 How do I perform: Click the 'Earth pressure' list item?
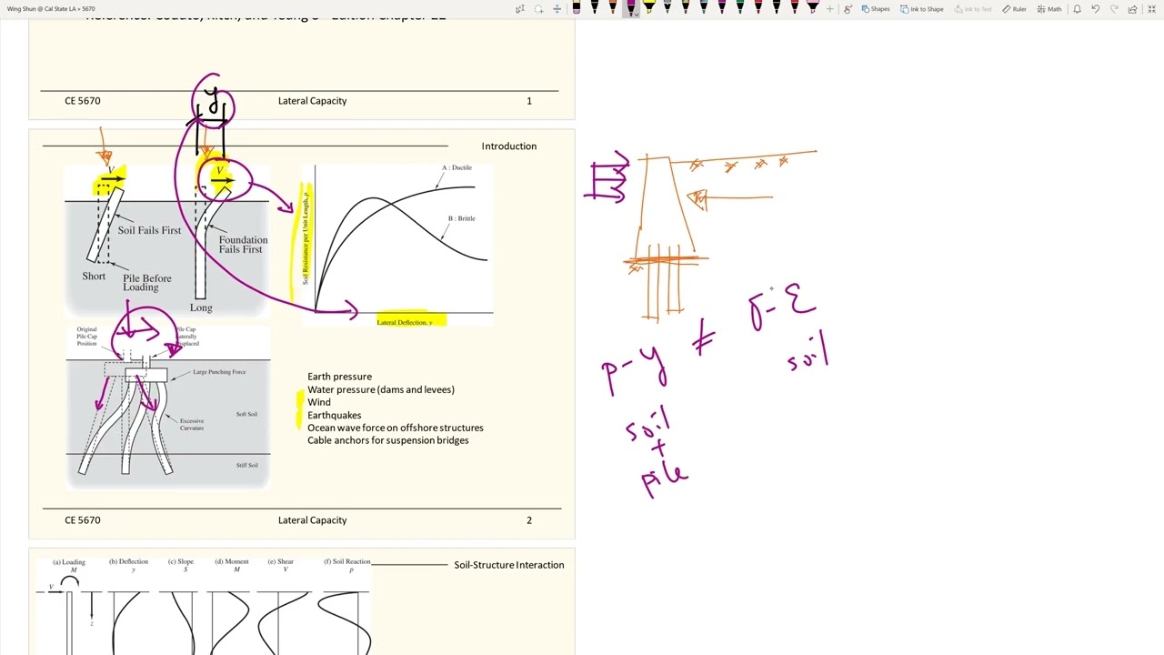pos(339,377)
